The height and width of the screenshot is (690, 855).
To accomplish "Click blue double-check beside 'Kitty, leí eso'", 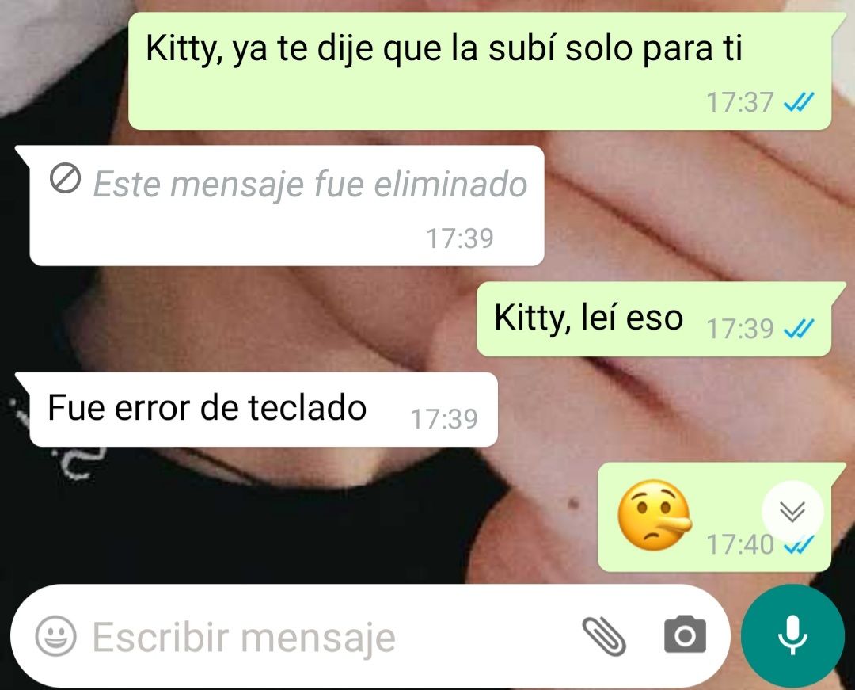I will [799, 328].
